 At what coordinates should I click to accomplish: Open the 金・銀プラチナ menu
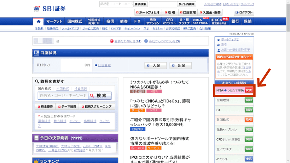184,22
